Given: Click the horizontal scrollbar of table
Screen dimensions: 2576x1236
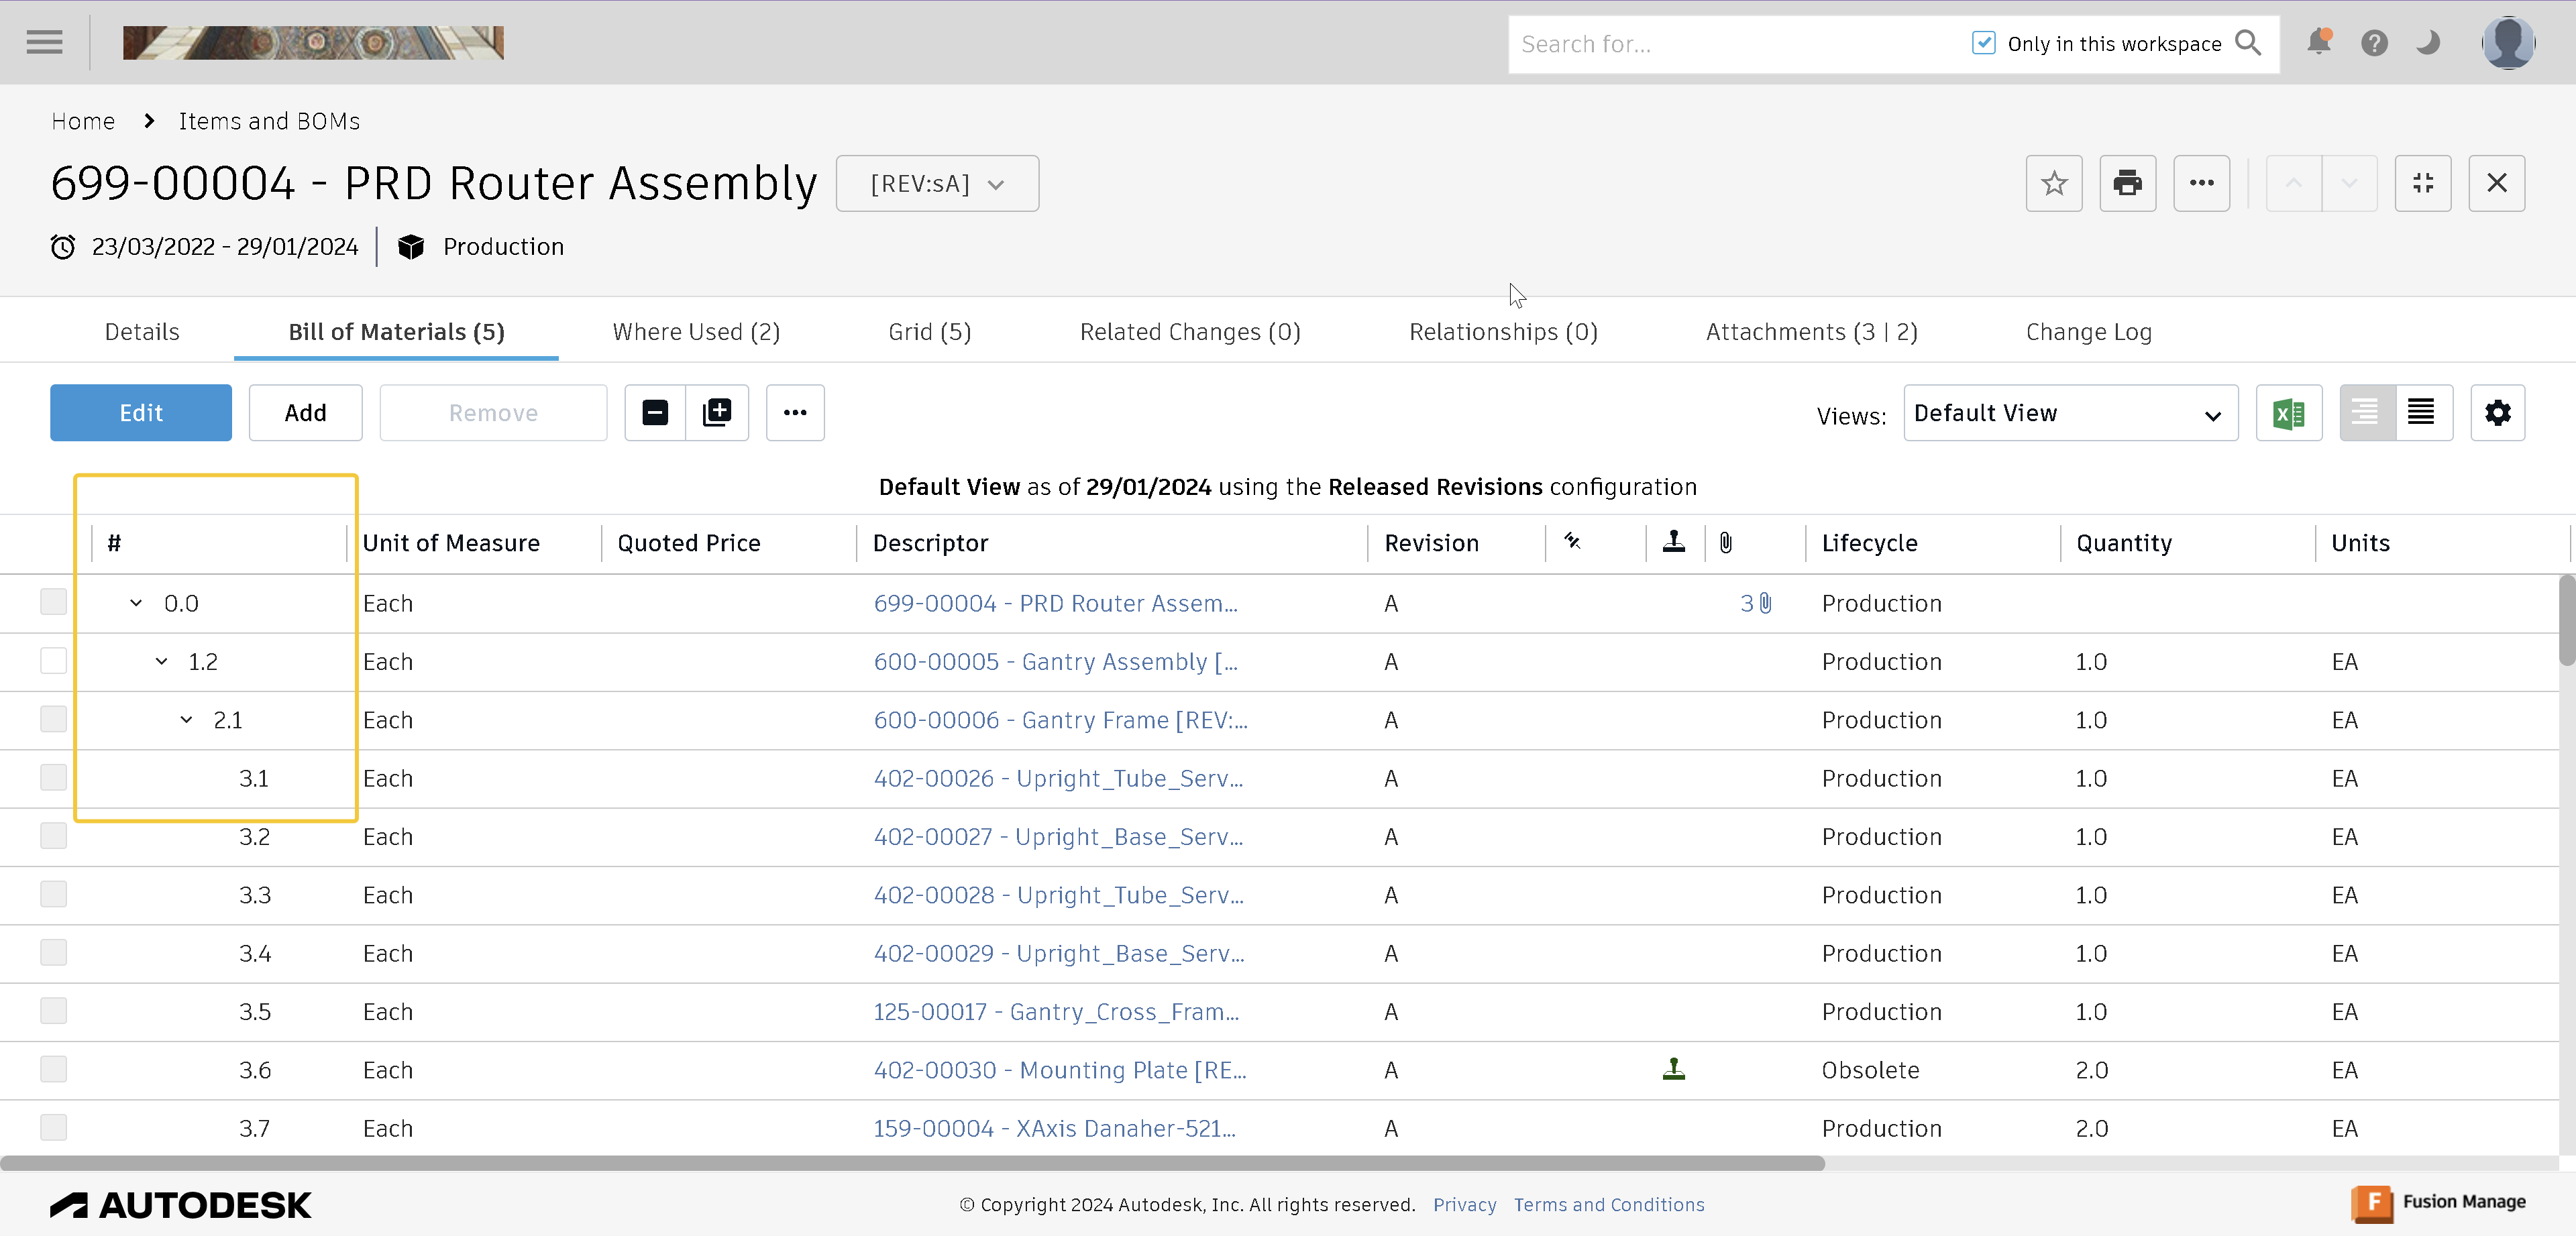Looking at the screenshot, I should point(912,1163).
